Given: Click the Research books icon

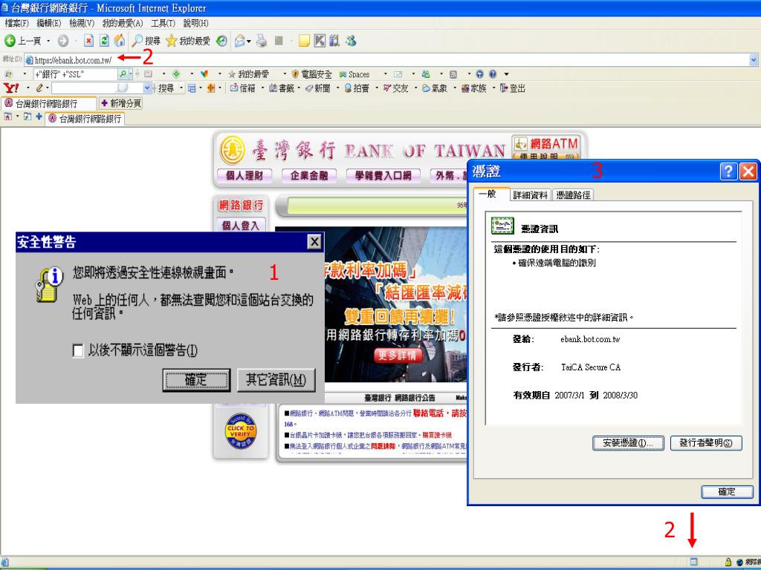Looking at the screenshot, I should 334,41.
